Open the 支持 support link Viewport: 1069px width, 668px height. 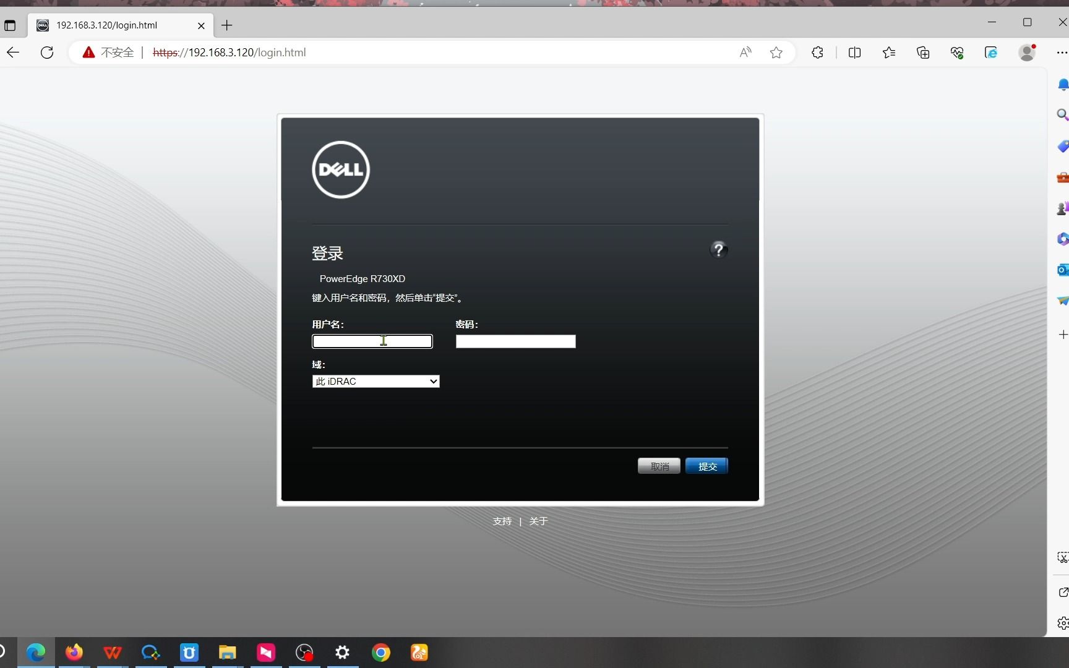[502, 521]
